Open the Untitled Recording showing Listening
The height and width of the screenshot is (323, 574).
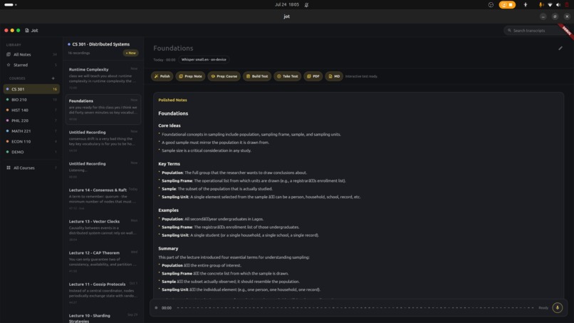(103, 170)
